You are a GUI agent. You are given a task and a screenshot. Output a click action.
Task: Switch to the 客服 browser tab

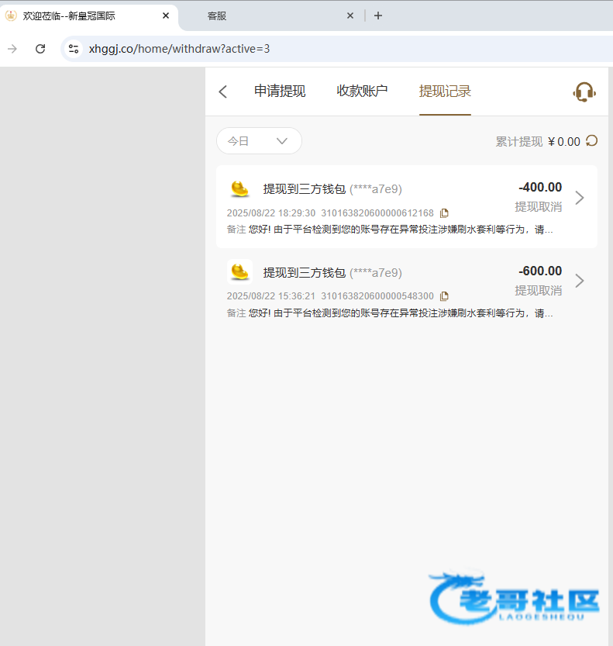click(x=263, y=16)
